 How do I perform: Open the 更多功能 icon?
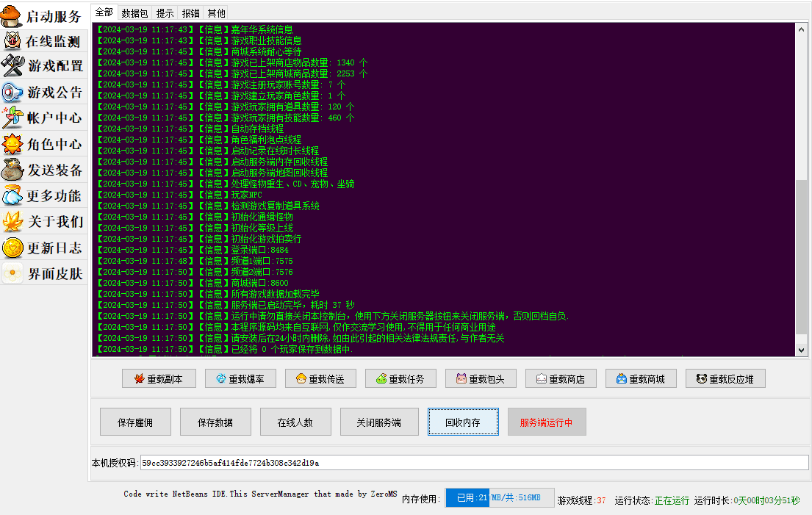point(12,195)
